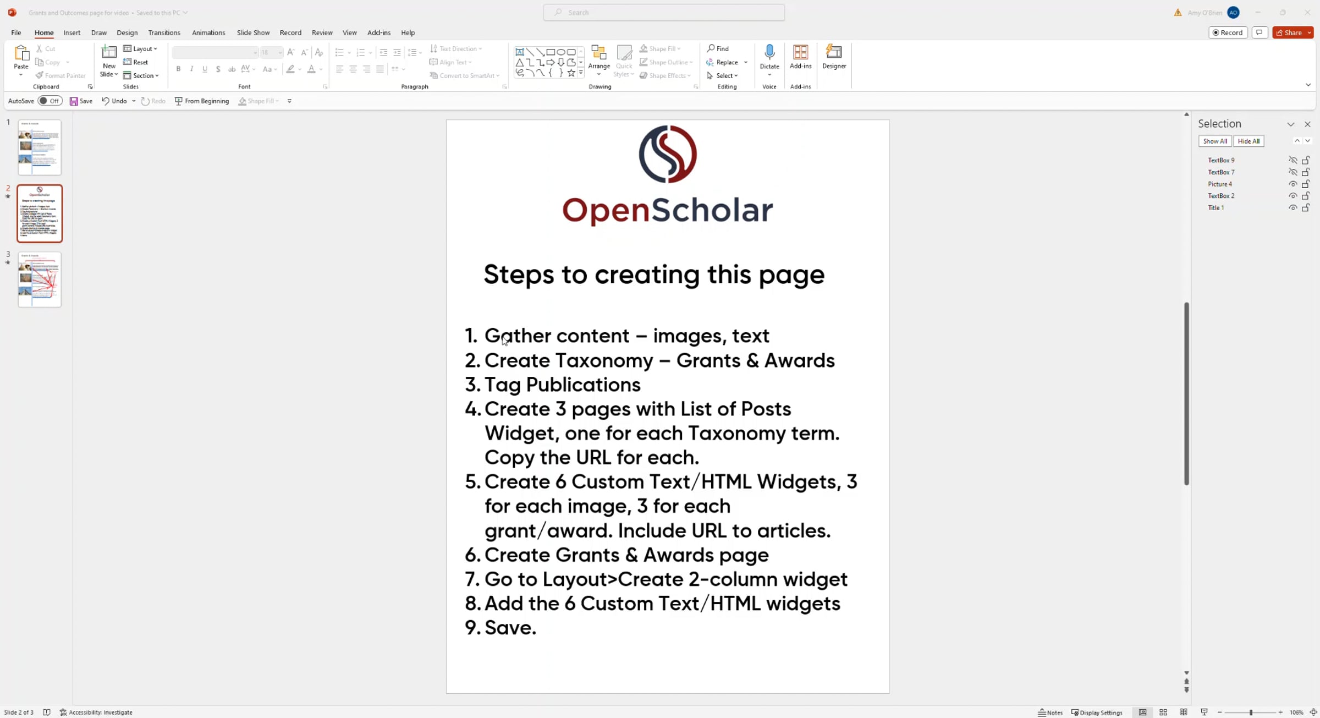Hide the TextBox 2 object
This screenshot has height=718, width=1320.
pos(1292,196)
